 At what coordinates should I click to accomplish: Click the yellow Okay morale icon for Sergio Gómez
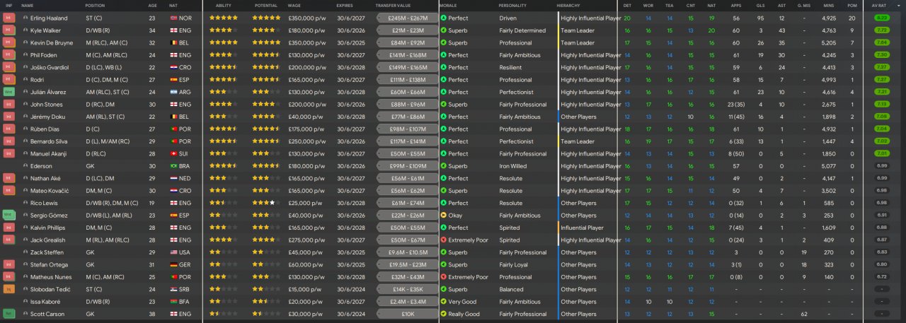[443, 215]
